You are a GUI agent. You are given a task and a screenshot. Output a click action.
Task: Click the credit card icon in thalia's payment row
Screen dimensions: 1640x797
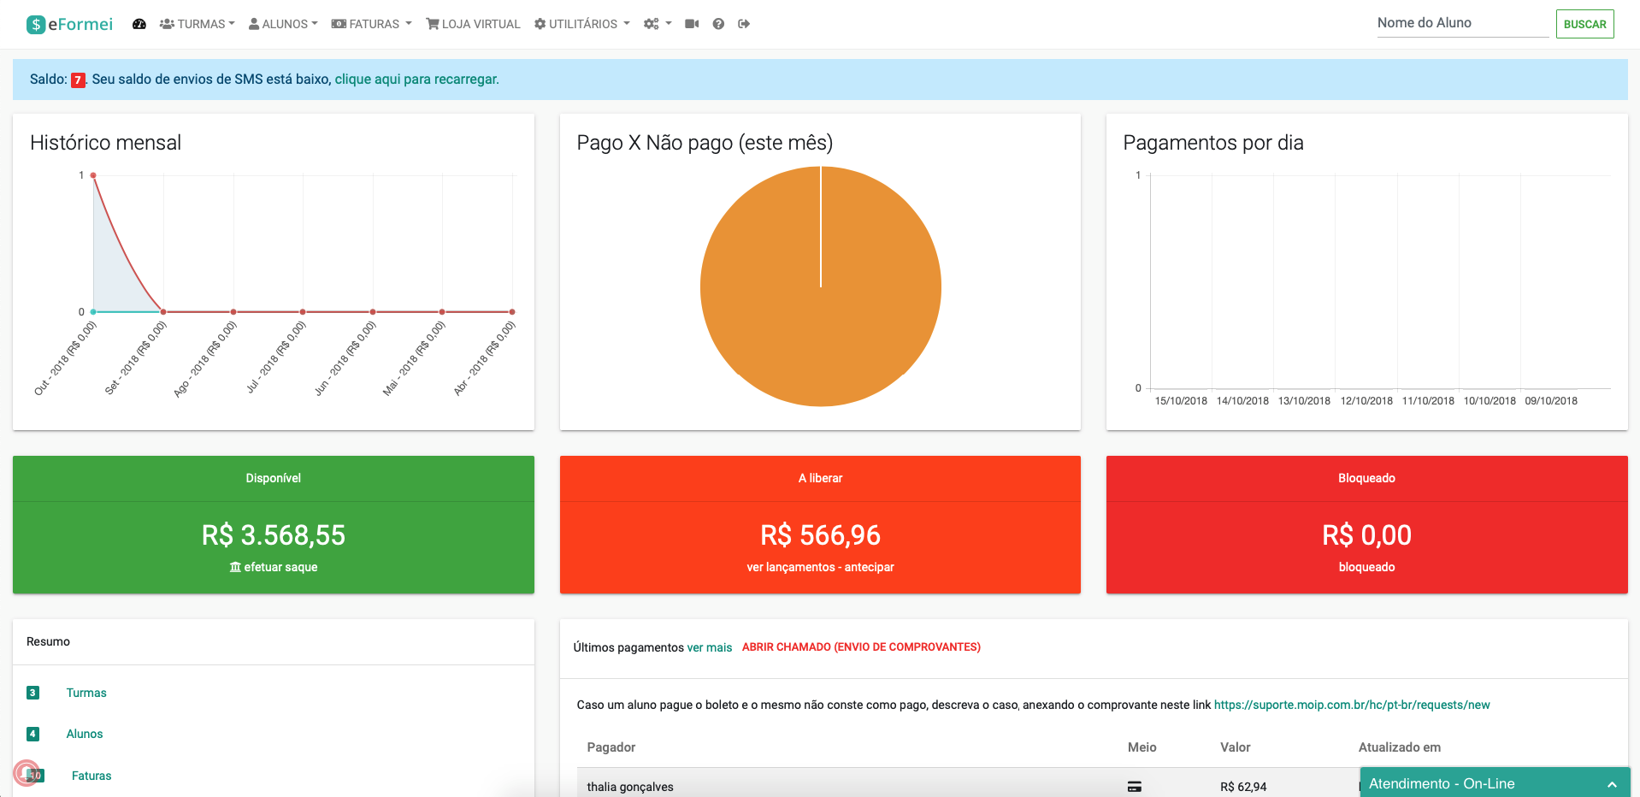[x=1134, y=787]
